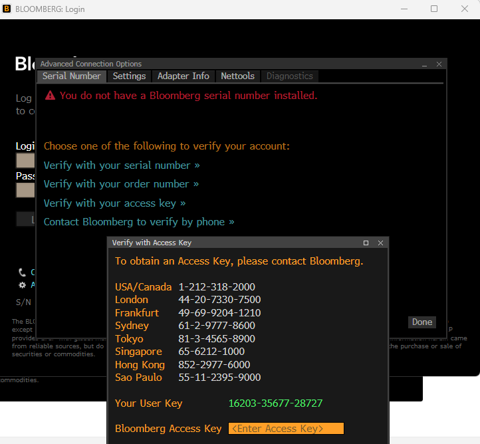Viewport: 480px width, 444px height.
Task: Click the Sao Paulo number 55-11-2395-9000
Action: coord(219,378)
